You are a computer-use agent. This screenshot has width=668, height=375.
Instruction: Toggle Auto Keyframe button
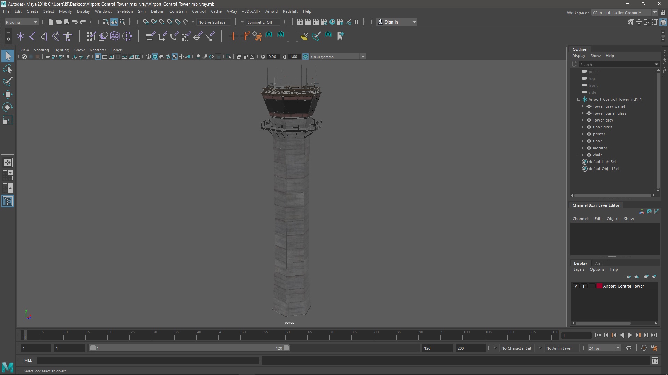pyautogui.click(x=644, y=348)
